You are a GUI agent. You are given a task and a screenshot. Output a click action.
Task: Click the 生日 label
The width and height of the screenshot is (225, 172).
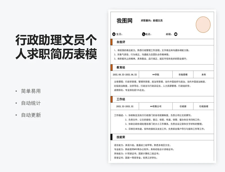click(119, 34)
